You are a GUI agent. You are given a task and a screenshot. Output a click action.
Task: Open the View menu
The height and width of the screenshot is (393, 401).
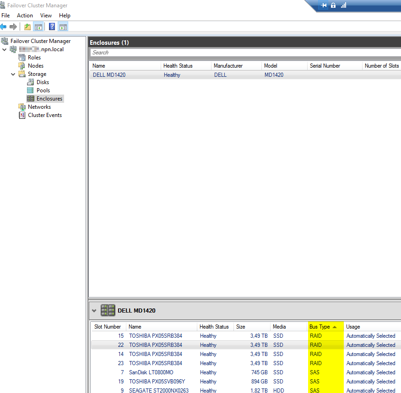pos(46,16)
